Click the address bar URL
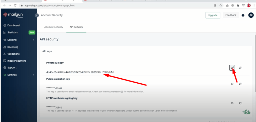256x122 pixels. coord(50,5)
